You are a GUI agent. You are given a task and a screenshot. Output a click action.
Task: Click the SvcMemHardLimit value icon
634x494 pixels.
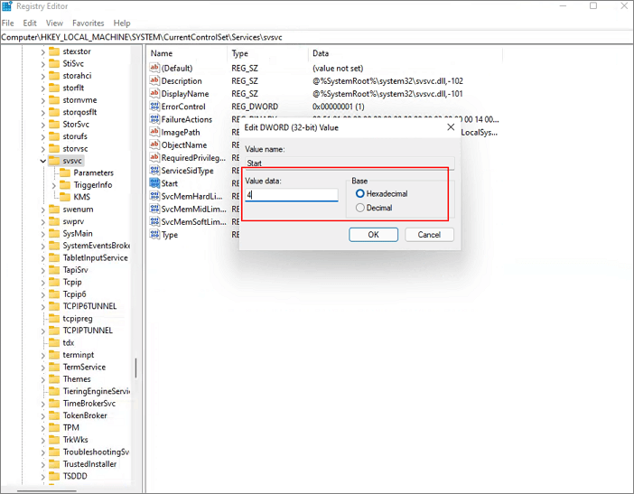154,196
